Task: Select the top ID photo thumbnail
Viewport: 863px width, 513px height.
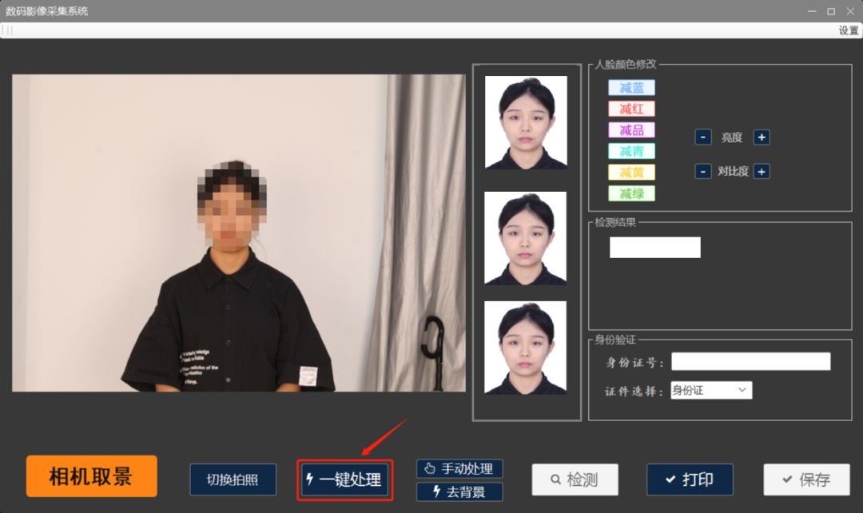Action: click(x=526, y=122)
